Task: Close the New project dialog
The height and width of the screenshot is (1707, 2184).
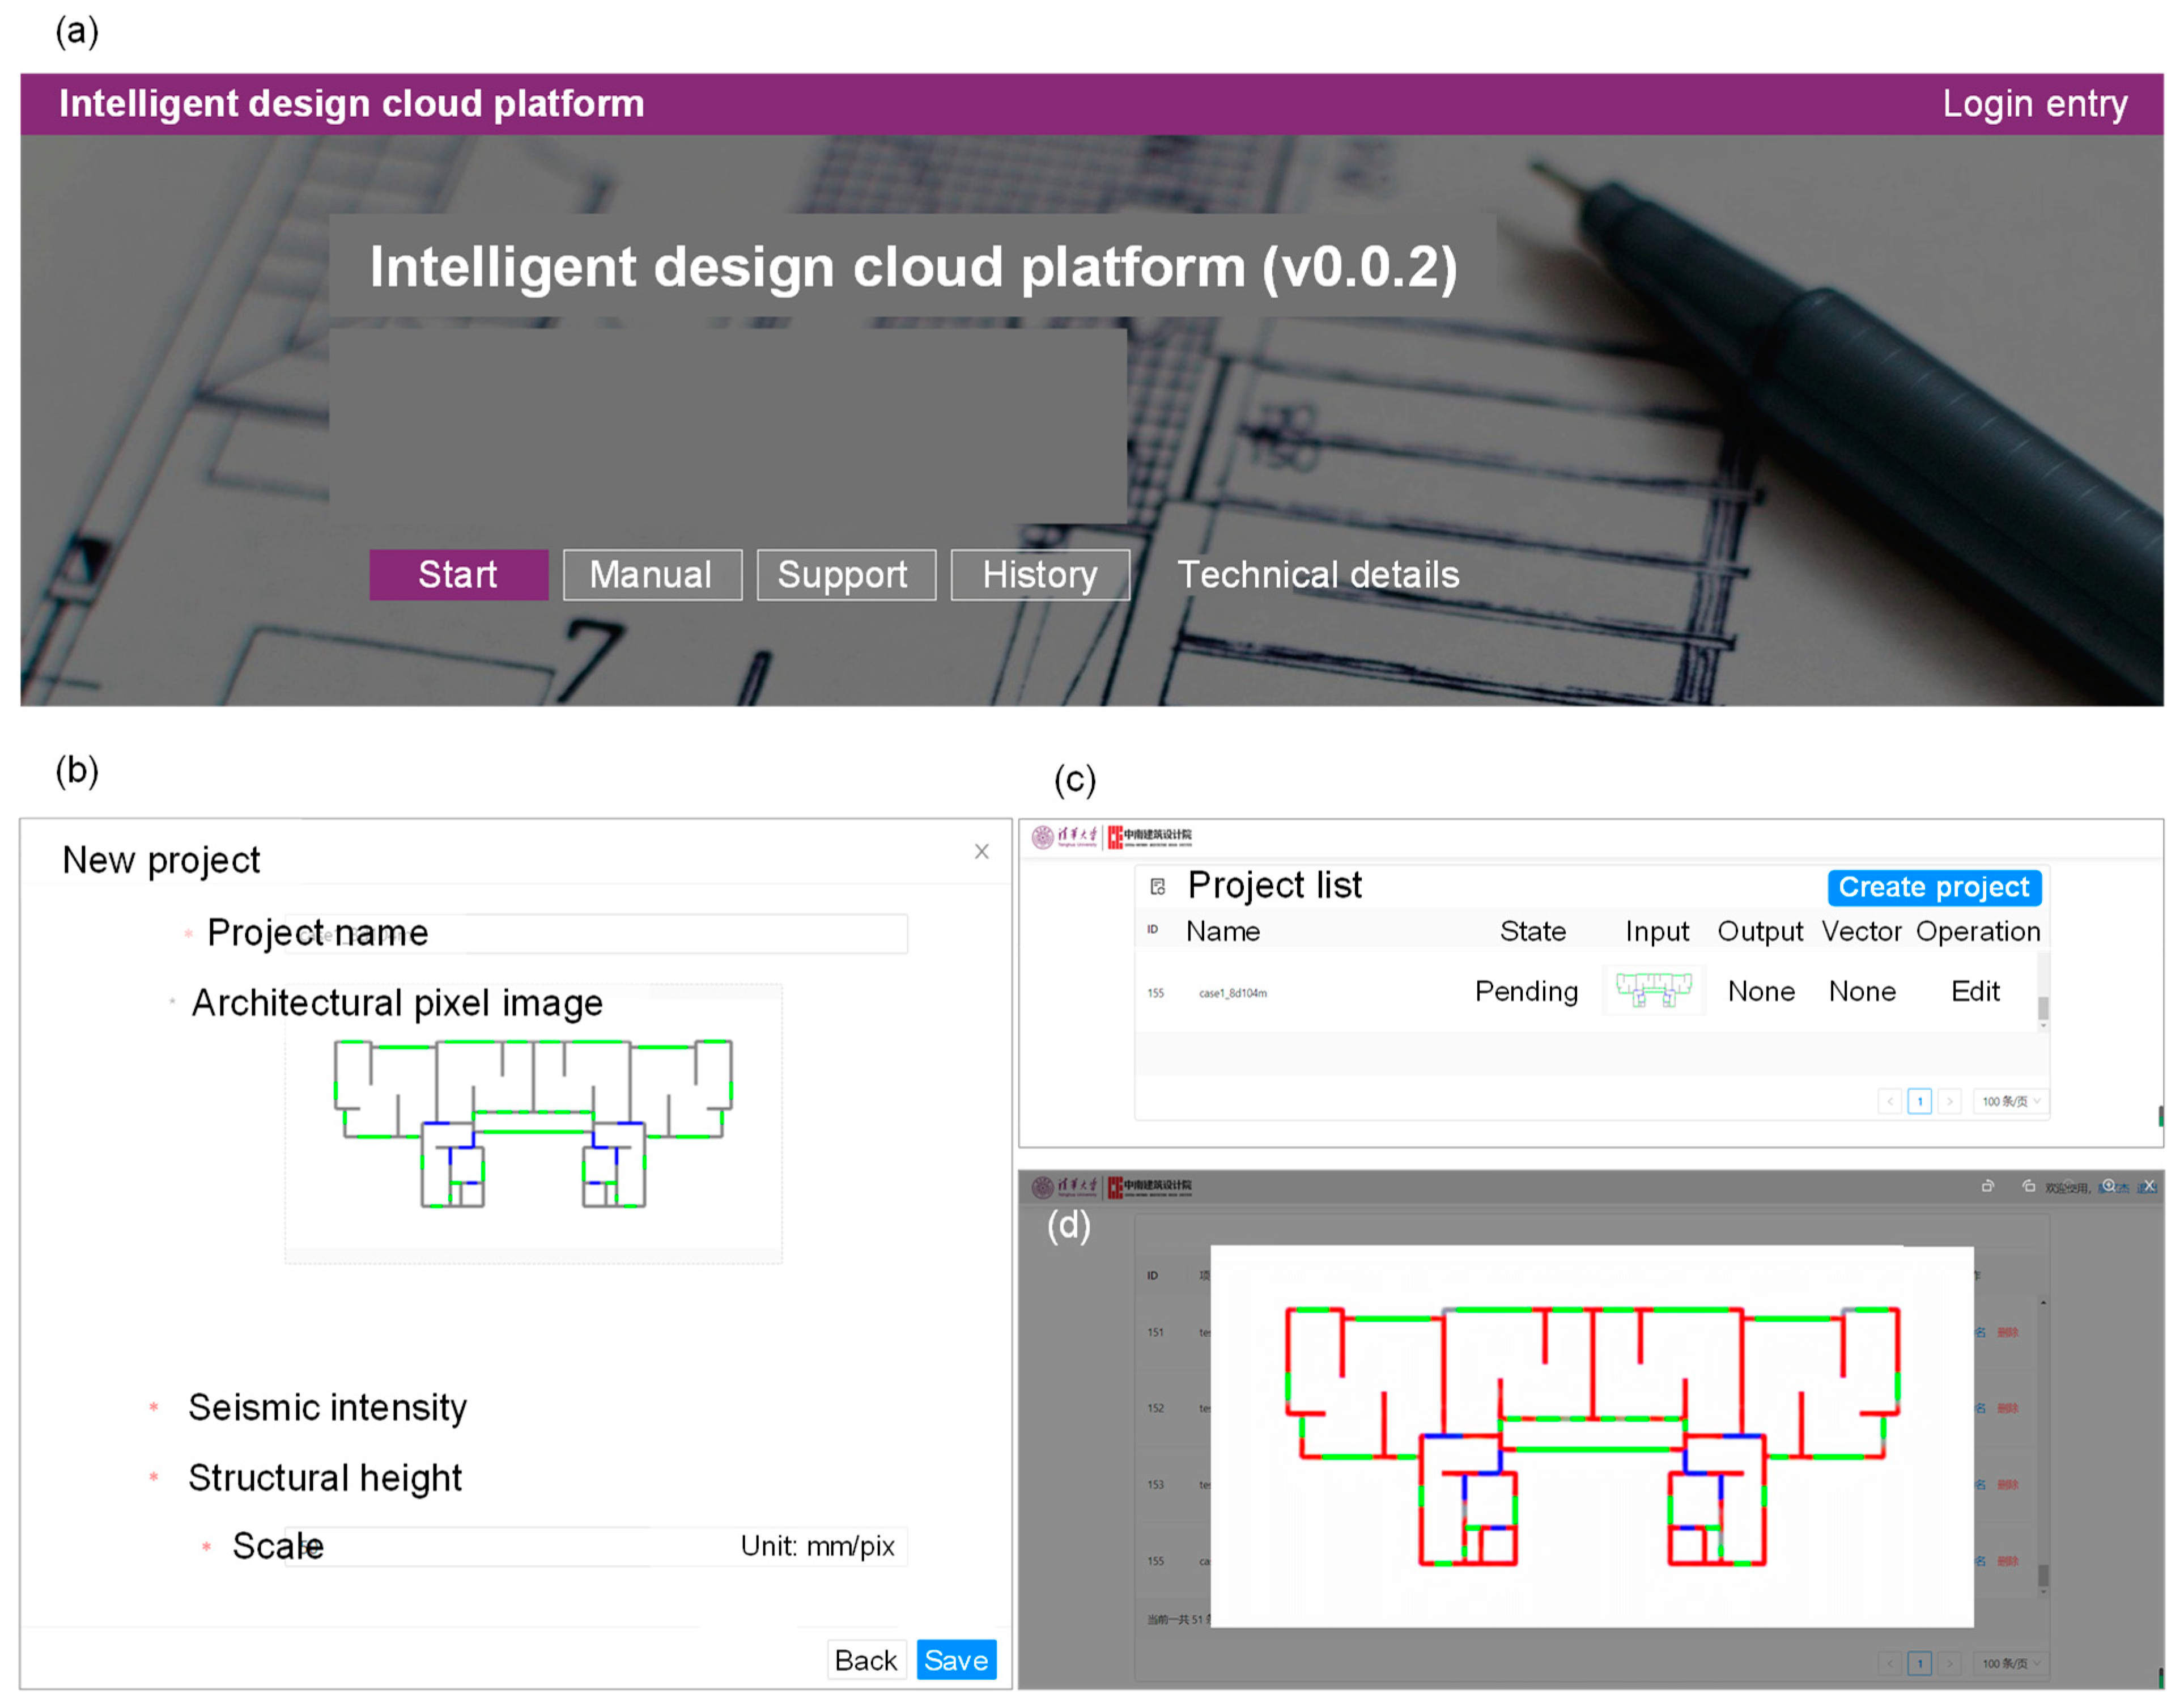Action: (982, 852)
